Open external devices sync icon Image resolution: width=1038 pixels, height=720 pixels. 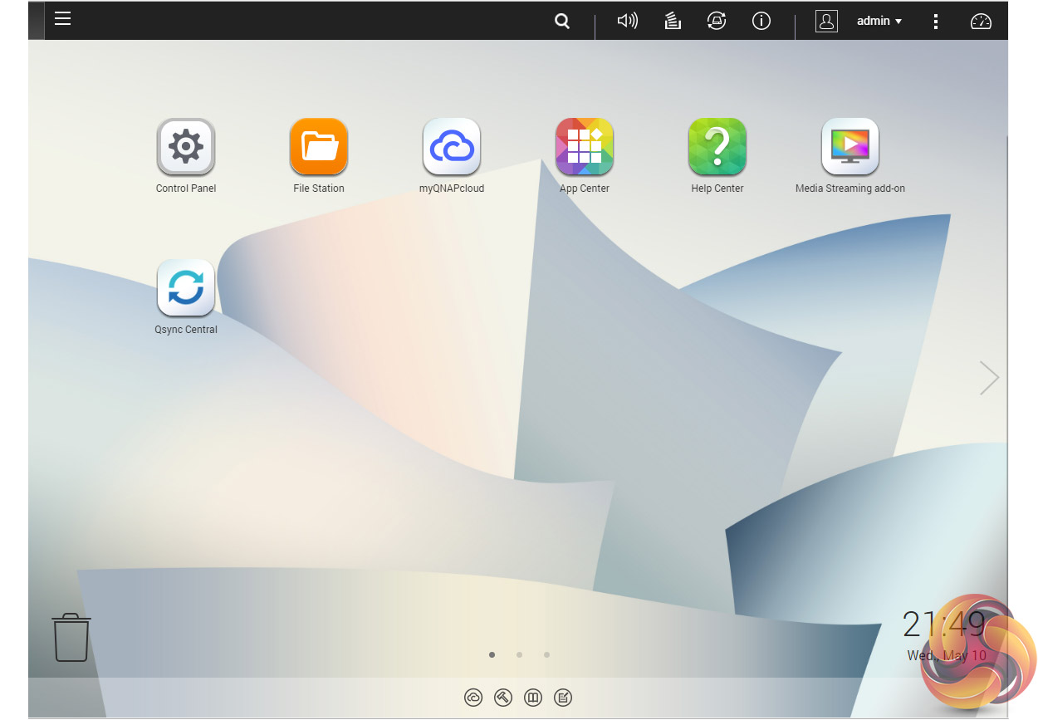point(717,22)
